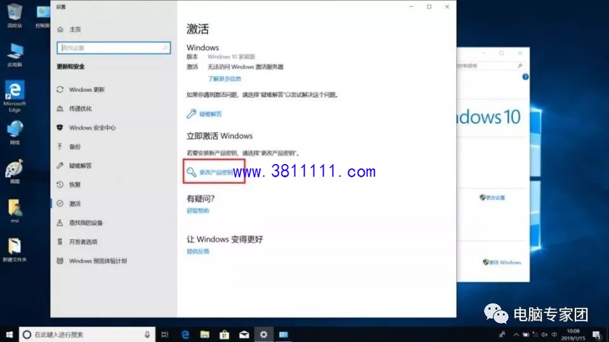Click the magnifier icon in settings search
The height and width of the screenshot is (342, 609).
pyautogui.click(x=165, y=47)
